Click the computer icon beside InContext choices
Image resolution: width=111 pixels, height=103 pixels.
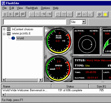pyautogui.click(x=9, y=29)
